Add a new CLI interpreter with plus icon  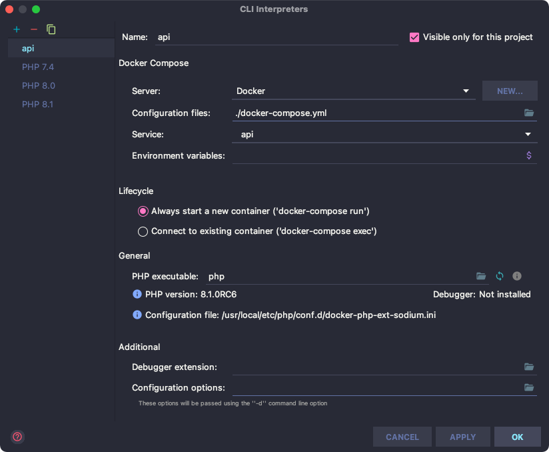(17, 29)
